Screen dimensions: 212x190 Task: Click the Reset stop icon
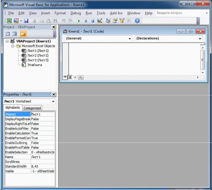coord(93,21)
